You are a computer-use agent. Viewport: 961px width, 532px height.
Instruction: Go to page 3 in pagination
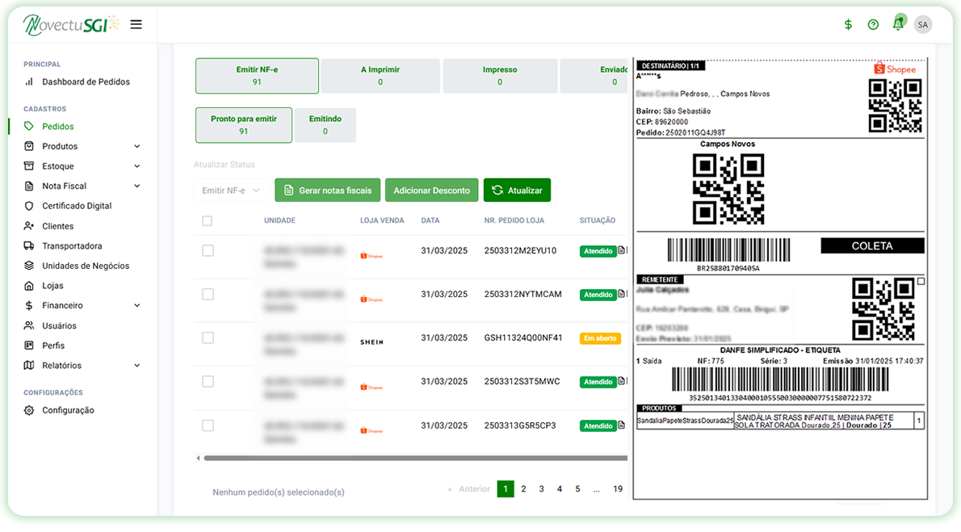click(541, 489)
